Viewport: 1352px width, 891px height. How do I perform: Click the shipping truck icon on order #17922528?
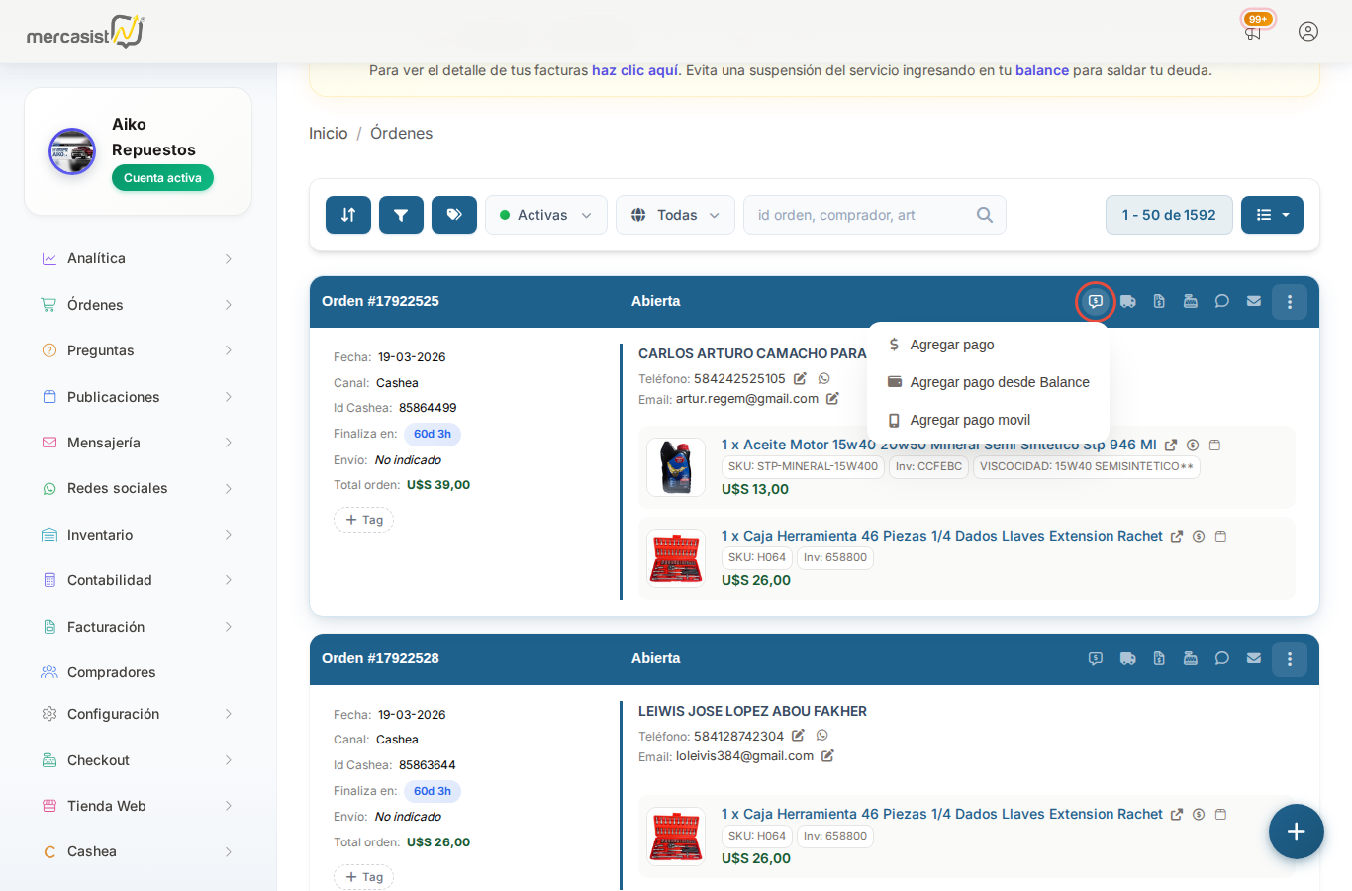pyautogui.click(x=1127, y=658)
